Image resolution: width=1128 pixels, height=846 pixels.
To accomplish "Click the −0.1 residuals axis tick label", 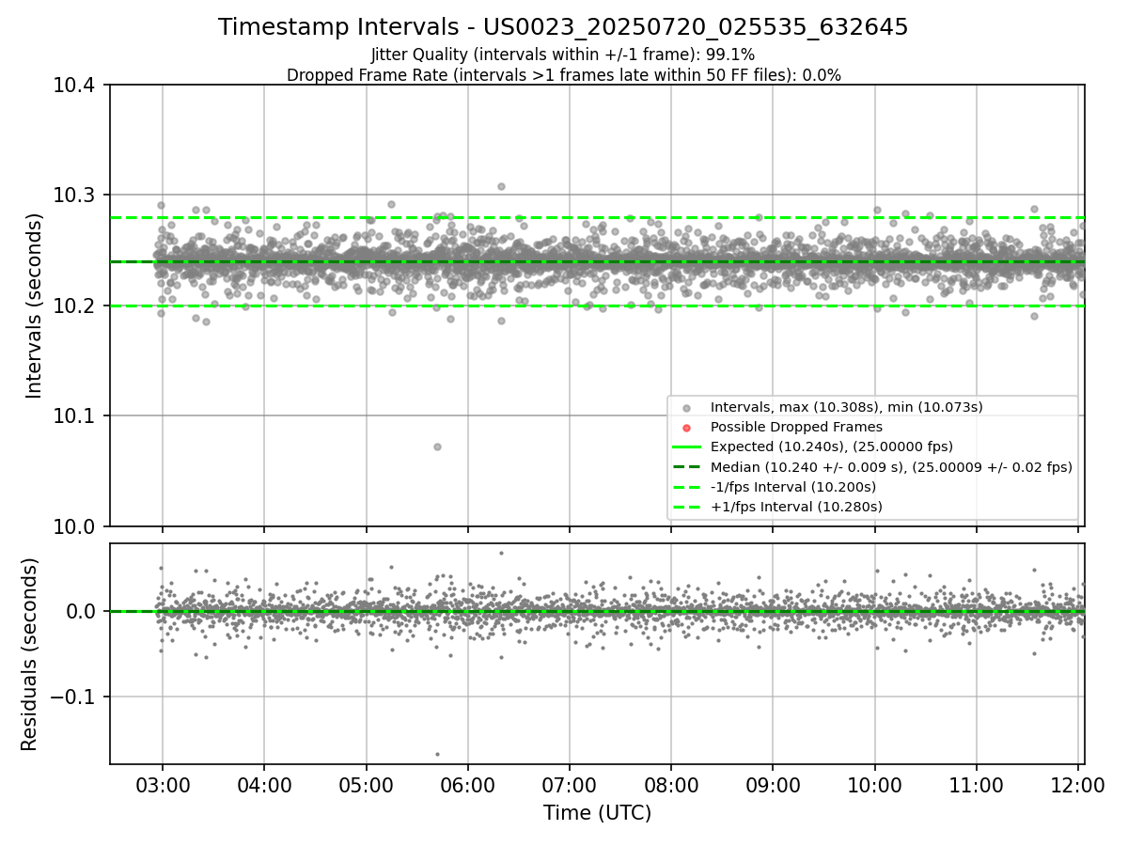I will pos(74,697).
